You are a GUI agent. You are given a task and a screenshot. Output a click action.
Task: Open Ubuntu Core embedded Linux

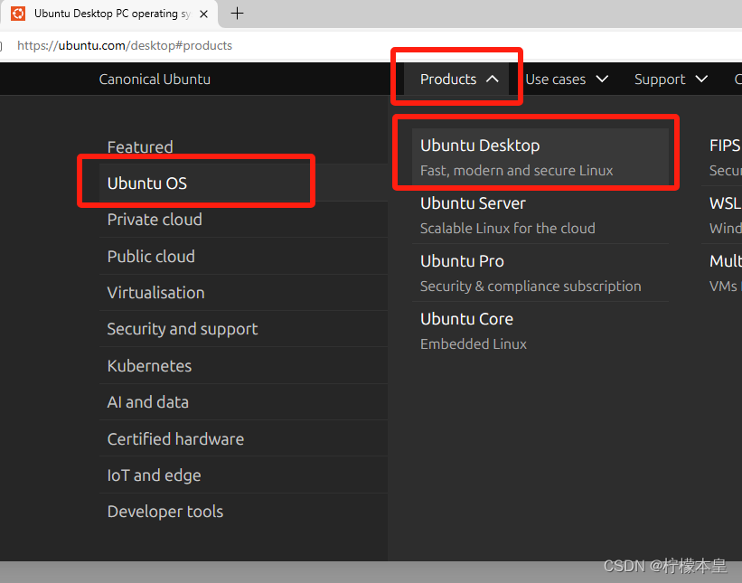[x=466, y=318]
